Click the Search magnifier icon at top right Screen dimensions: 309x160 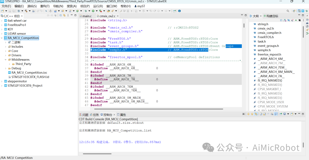[288, 11]
